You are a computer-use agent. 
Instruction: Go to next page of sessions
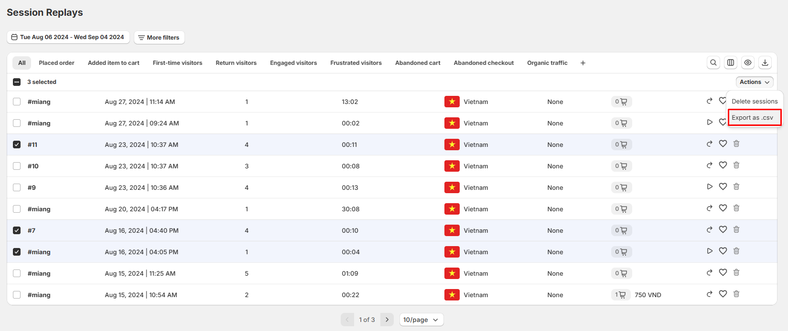click(387, 320)
